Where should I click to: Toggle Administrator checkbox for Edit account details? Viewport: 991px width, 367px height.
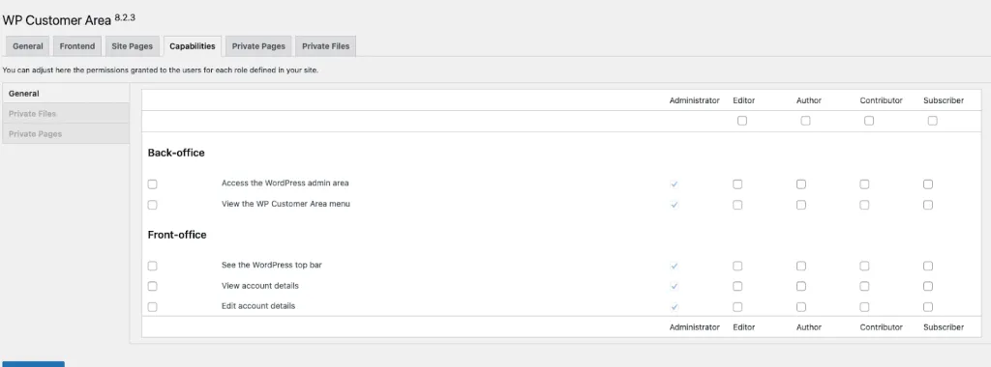[x=675, y=307]
